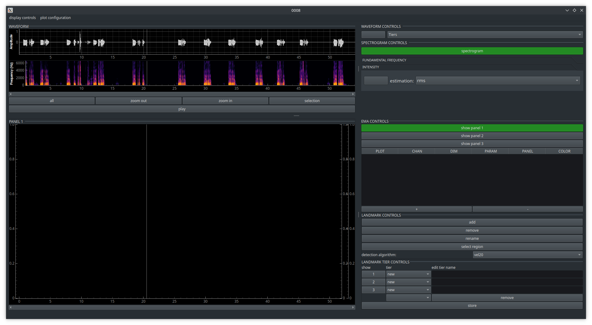
Task: Click the plus button under EMA table
Action: tap(416, 209)
